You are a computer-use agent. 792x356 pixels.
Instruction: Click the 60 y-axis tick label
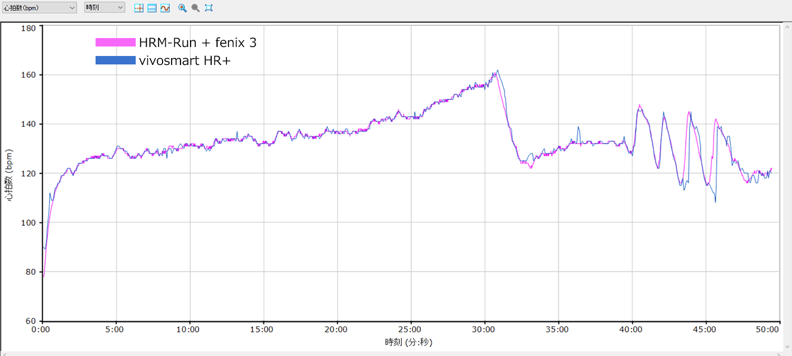pyautogui.click(x=30, y=321)
